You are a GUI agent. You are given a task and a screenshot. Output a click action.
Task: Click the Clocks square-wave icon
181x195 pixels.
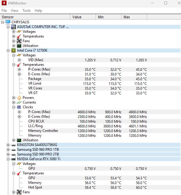19,107
